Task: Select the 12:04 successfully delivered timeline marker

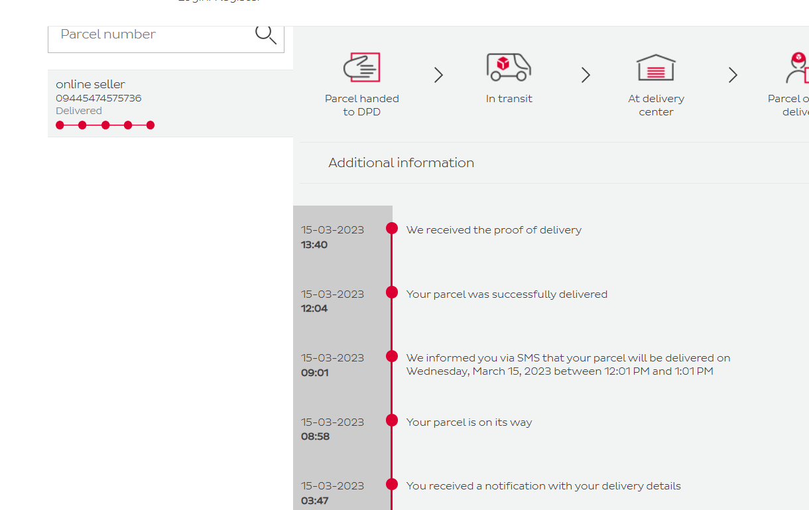Action: 392,292
